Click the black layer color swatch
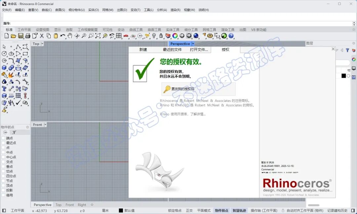357x214 pixels. (343, 76)
